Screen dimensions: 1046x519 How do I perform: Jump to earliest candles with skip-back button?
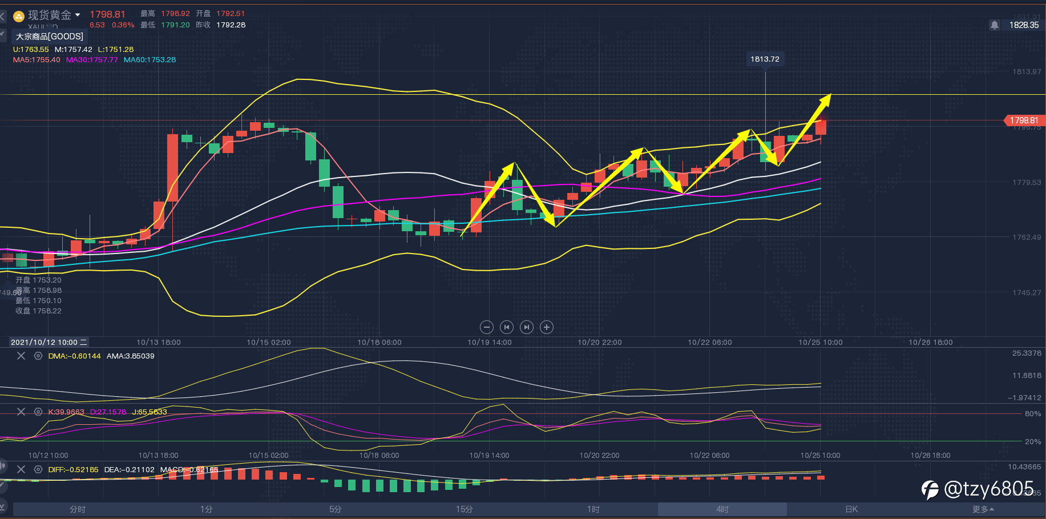point(507,327)
